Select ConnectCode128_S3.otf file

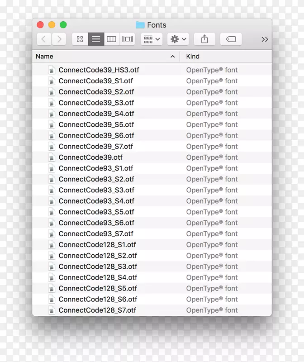pos(152,267)
